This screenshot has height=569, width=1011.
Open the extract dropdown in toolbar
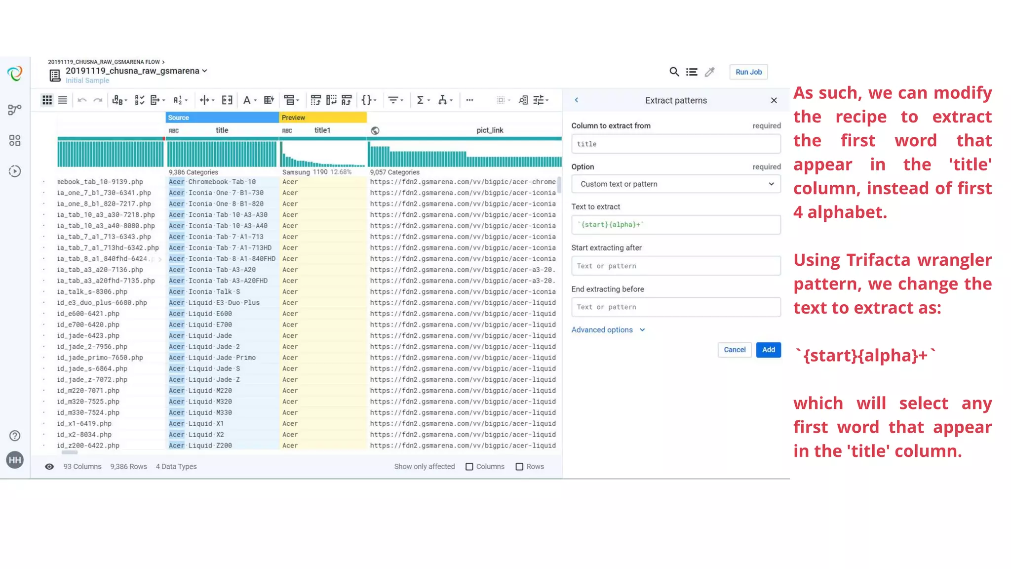coord(157,100)
